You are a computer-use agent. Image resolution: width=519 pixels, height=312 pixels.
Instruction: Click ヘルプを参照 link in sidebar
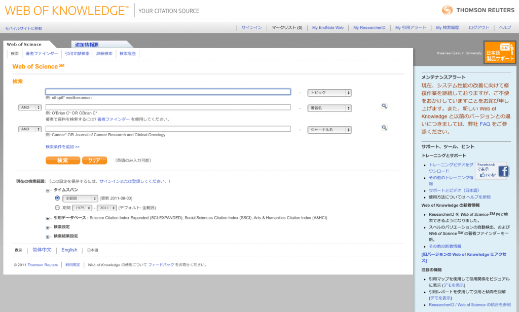[478, 197]
